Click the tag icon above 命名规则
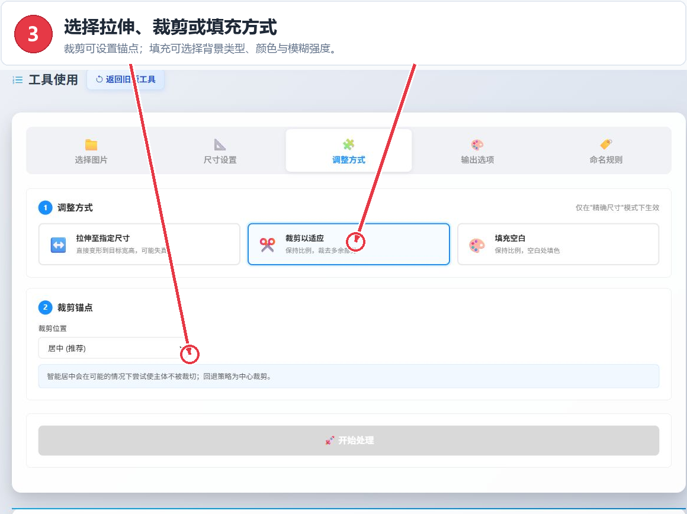This screenshot has width=687, height=514. pyautogui.click(x=606, y=144)
